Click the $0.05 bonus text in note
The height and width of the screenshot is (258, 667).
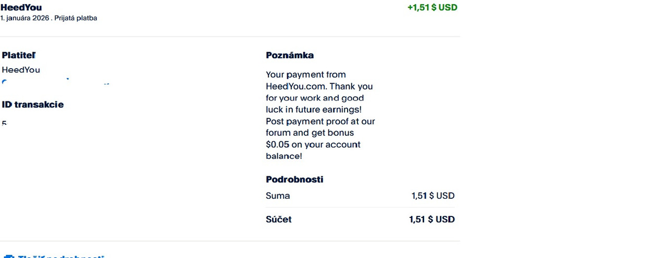(x=278, y=145)
